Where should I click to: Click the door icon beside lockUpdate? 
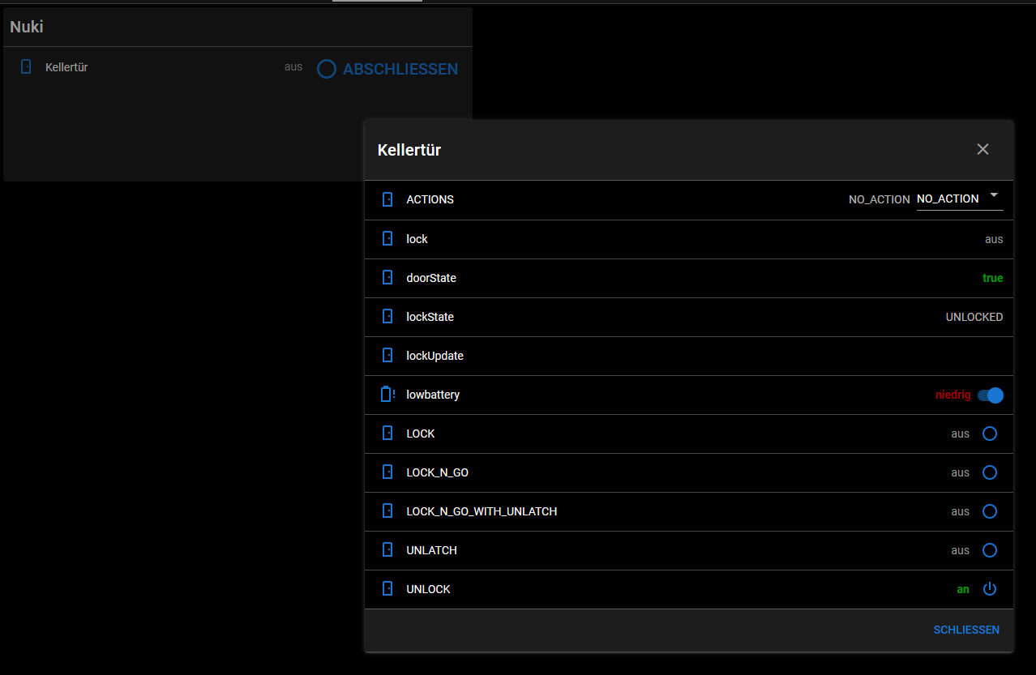387,355
